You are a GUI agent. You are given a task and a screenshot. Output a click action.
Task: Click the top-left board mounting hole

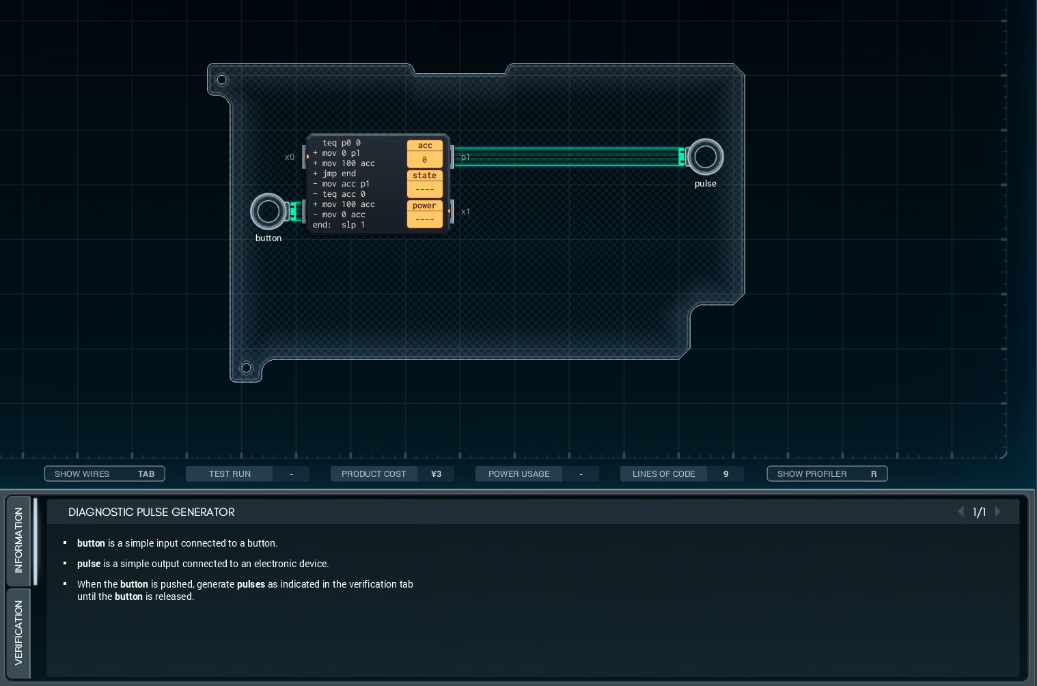click(221, 80)
